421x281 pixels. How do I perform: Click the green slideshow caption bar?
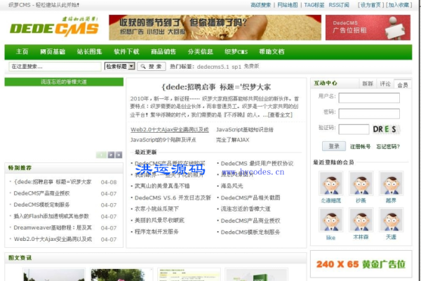tap(64, 81)
